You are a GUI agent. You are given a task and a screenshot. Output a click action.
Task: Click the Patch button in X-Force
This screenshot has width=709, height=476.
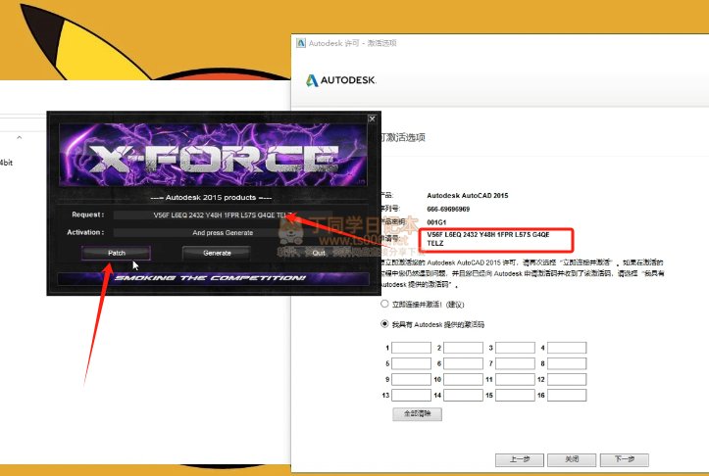(x=117, y=253)
